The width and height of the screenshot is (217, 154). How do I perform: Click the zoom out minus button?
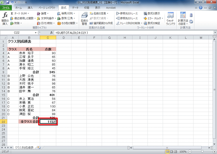(x=190, y=152)
